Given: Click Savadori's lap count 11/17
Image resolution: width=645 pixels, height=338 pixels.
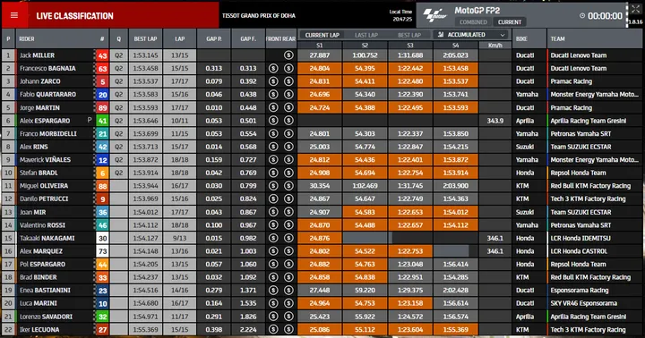Looking at the screenshot, I should tap(180, 317).
